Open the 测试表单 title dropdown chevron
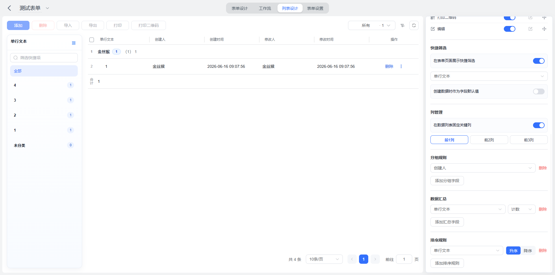 47,8
